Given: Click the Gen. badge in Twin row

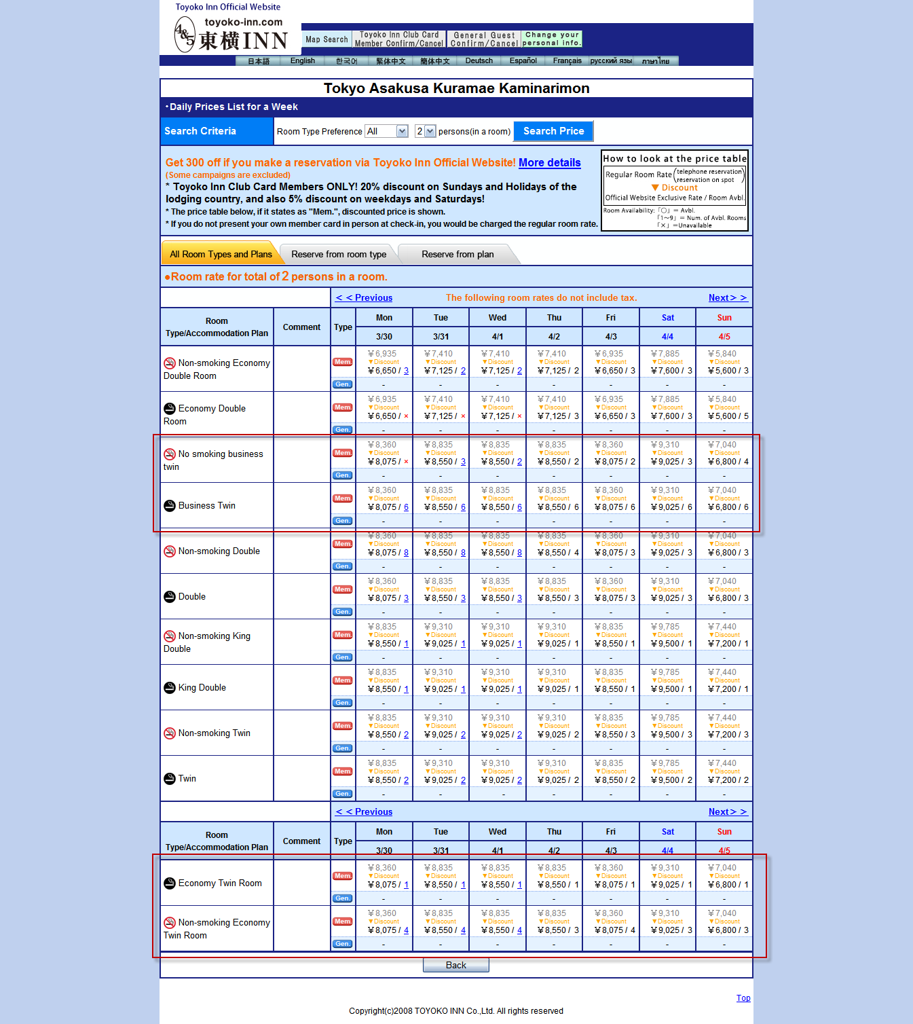Looking at the screenshot, I should click(x=343, y=794).
